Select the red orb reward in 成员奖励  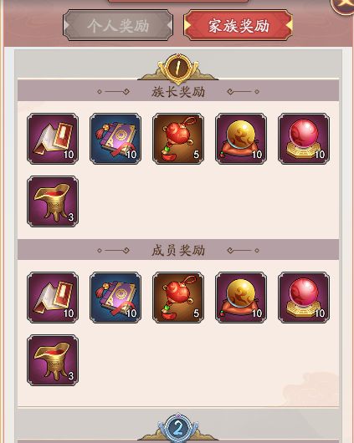point(304,298)
